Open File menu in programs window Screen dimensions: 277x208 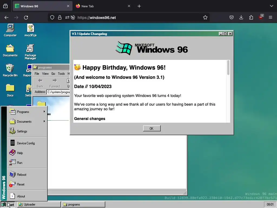[x=37, y=74]
